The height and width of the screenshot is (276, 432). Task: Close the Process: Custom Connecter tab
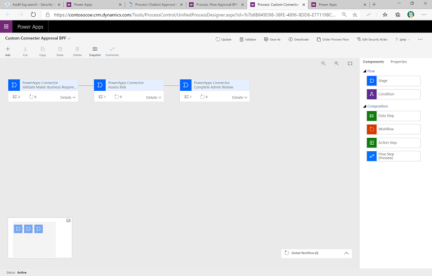click(x=303, y=4)
